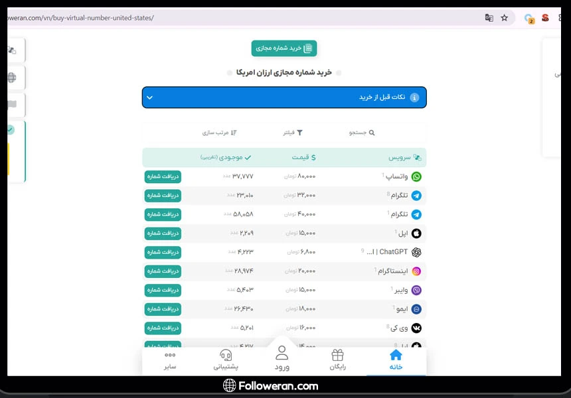Click the imo service icon

click(416, 309)
